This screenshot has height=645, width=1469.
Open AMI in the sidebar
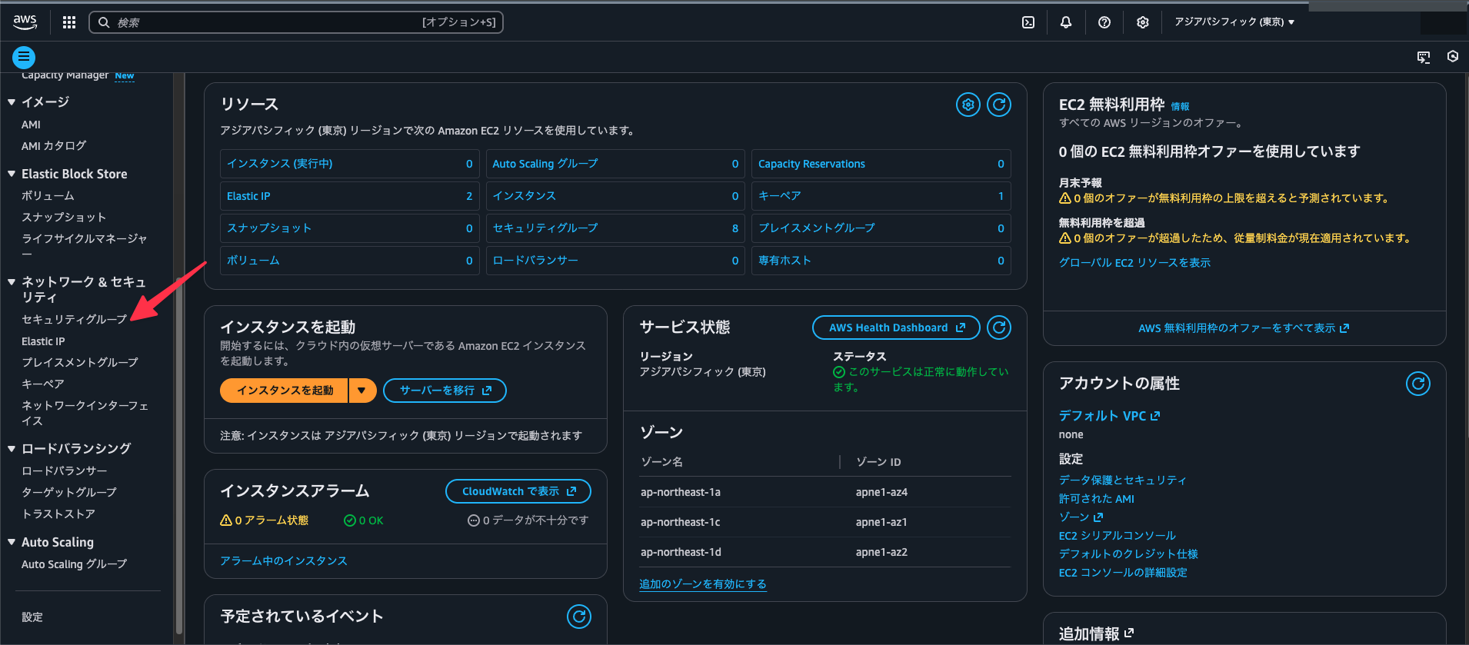point(31,125)
